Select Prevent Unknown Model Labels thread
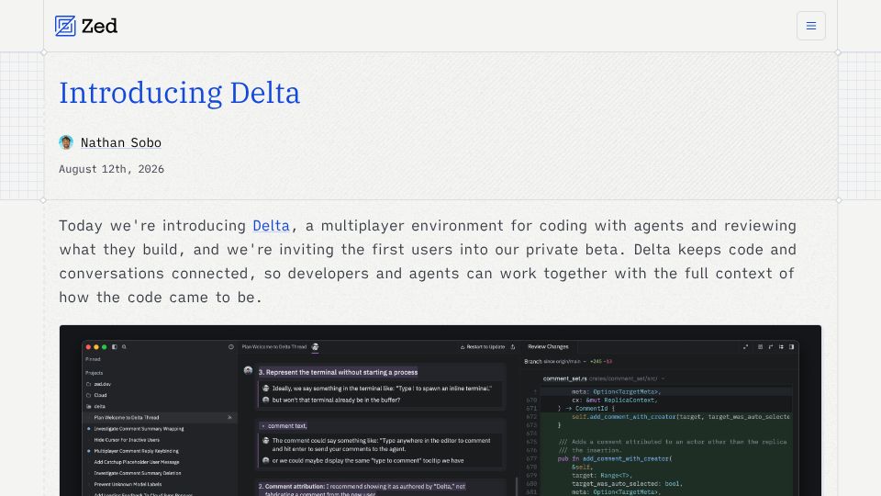 [x=128, y=484]
